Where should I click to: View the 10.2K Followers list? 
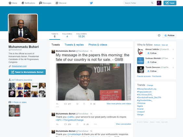[x=81, y=35]
